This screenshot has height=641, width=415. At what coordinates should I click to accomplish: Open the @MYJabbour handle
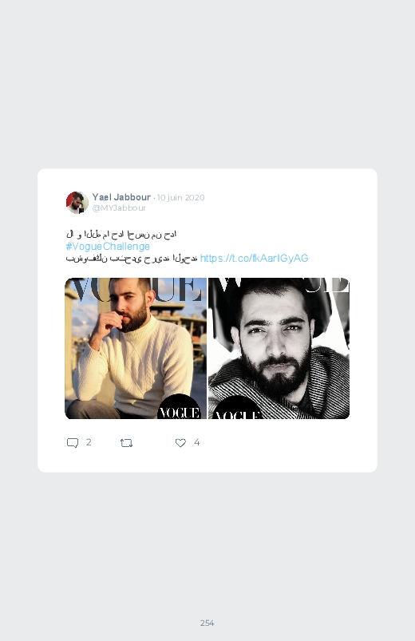point(119,208)
